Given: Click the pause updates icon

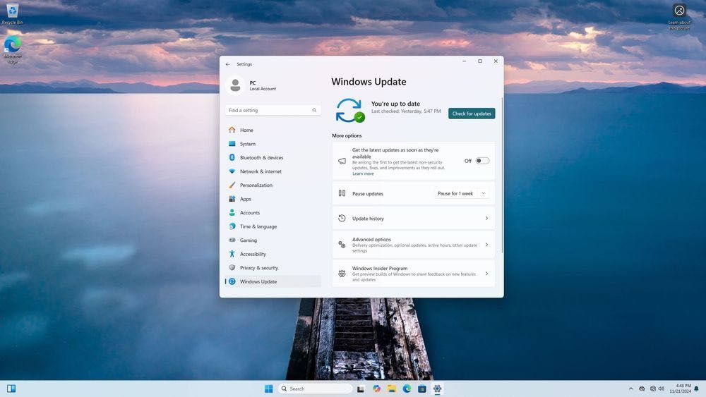Looking at the screenshot, I should 342,193.
